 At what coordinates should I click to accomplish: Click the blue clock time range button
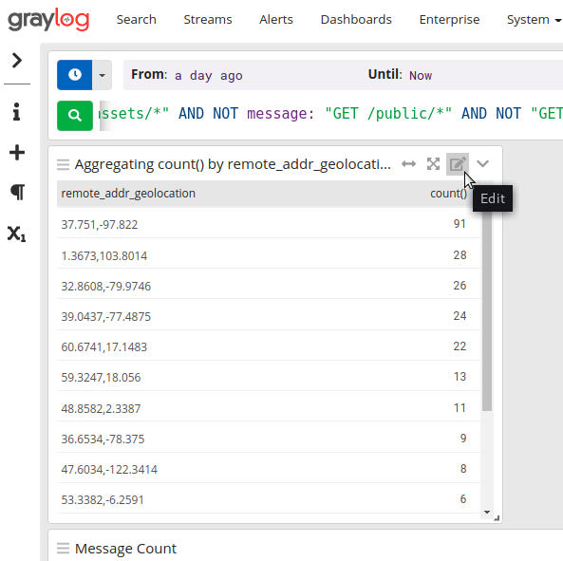(x=75, y=75)
